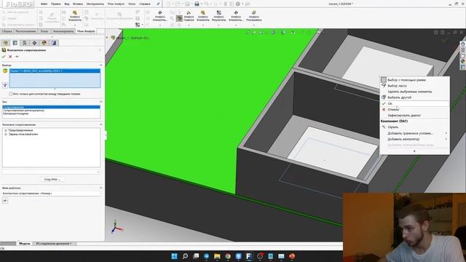The image size is (466, 262).
Task: Click the selection filter funnel icon
Action: tap(5, 86)
